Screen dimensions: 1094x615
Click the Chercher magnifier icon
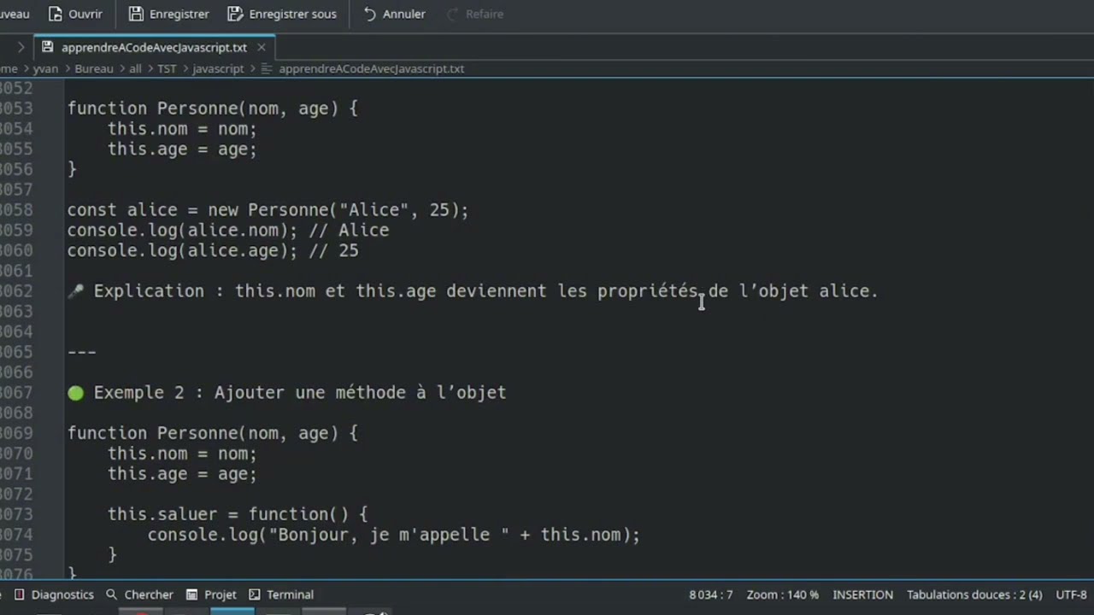pos(112,594)
